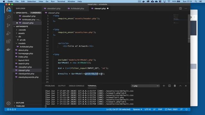Open the Terminal menu in menu bar
The width and height of the screenshot is (205, 115).
61,1
